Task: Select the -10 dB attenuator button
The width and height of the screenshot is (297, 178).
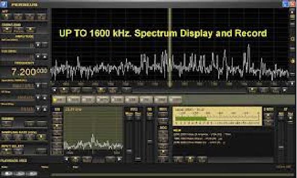Action: coord(18,17)
